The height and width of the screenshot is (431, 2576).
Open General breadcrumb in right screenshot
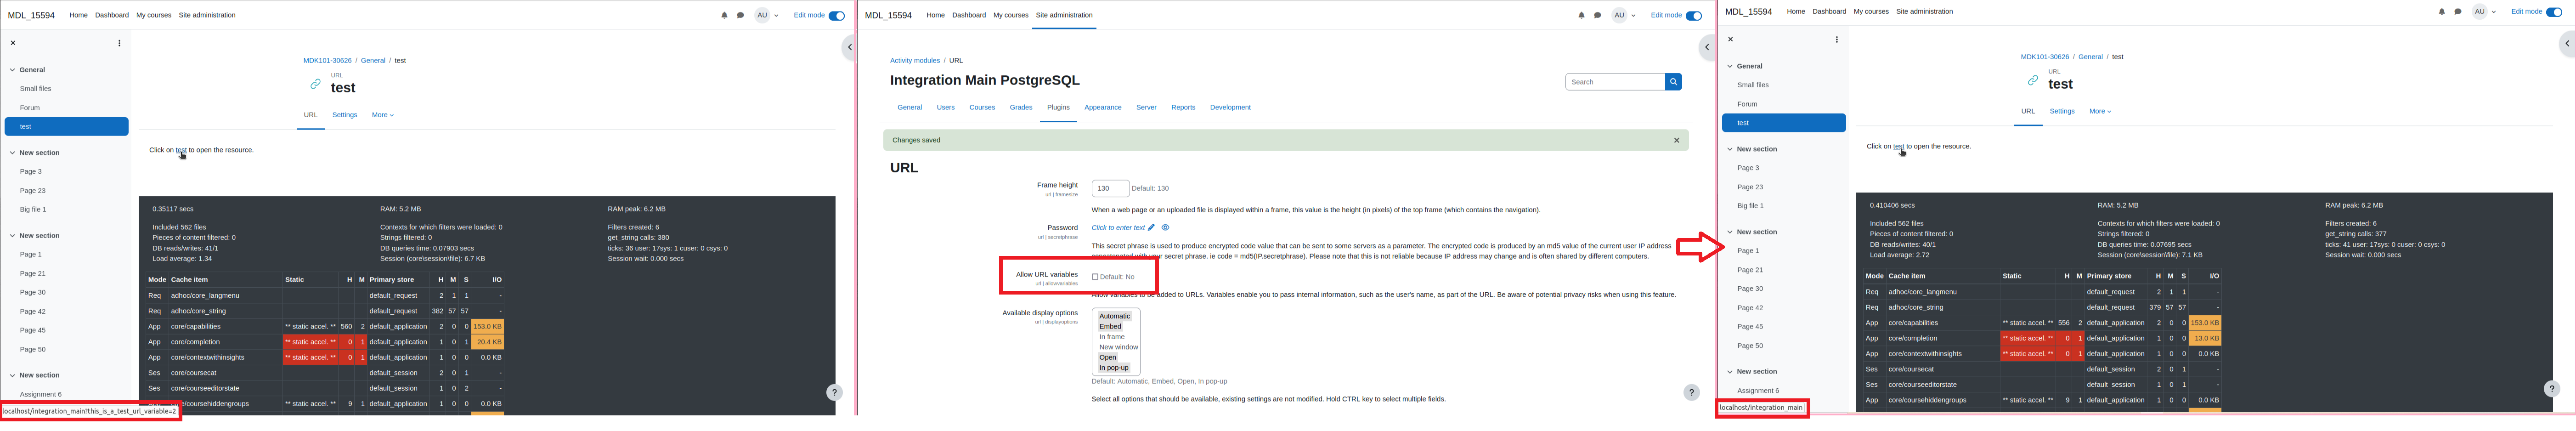point(2090,57)
